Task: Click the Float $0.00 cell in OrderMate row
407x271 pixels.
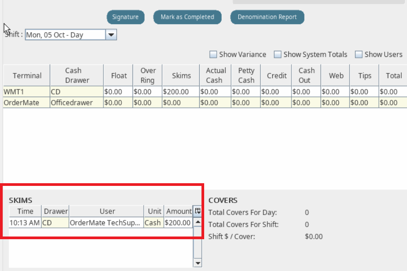Action: tap(118, 103)
